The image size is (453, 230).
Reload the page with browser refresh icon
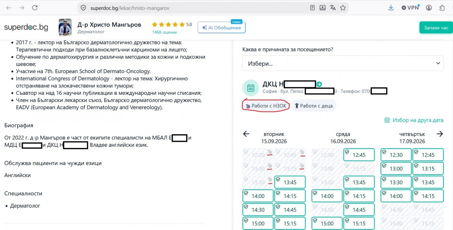click(x=35, y=8)
